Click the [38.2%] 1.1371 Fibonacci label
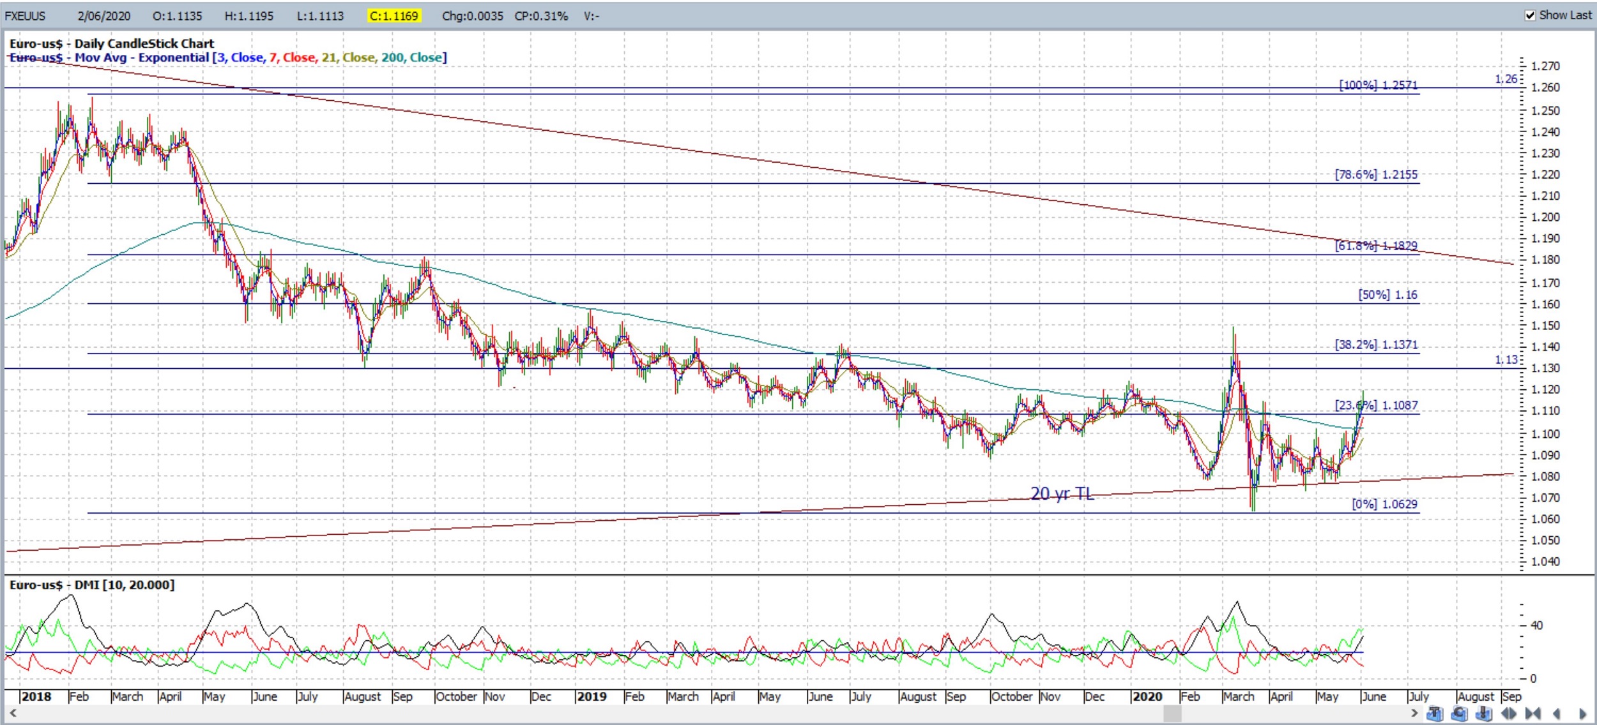This screenshot has height=725, width=1597. click(1376, 345)
